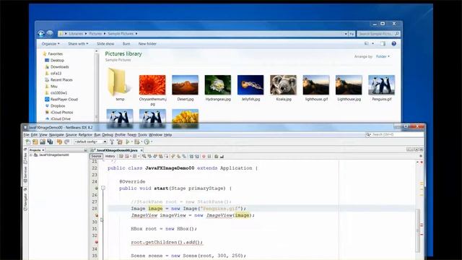Open View menu in NetBeans
462x260 pixels.
click(x=43, y=135)
